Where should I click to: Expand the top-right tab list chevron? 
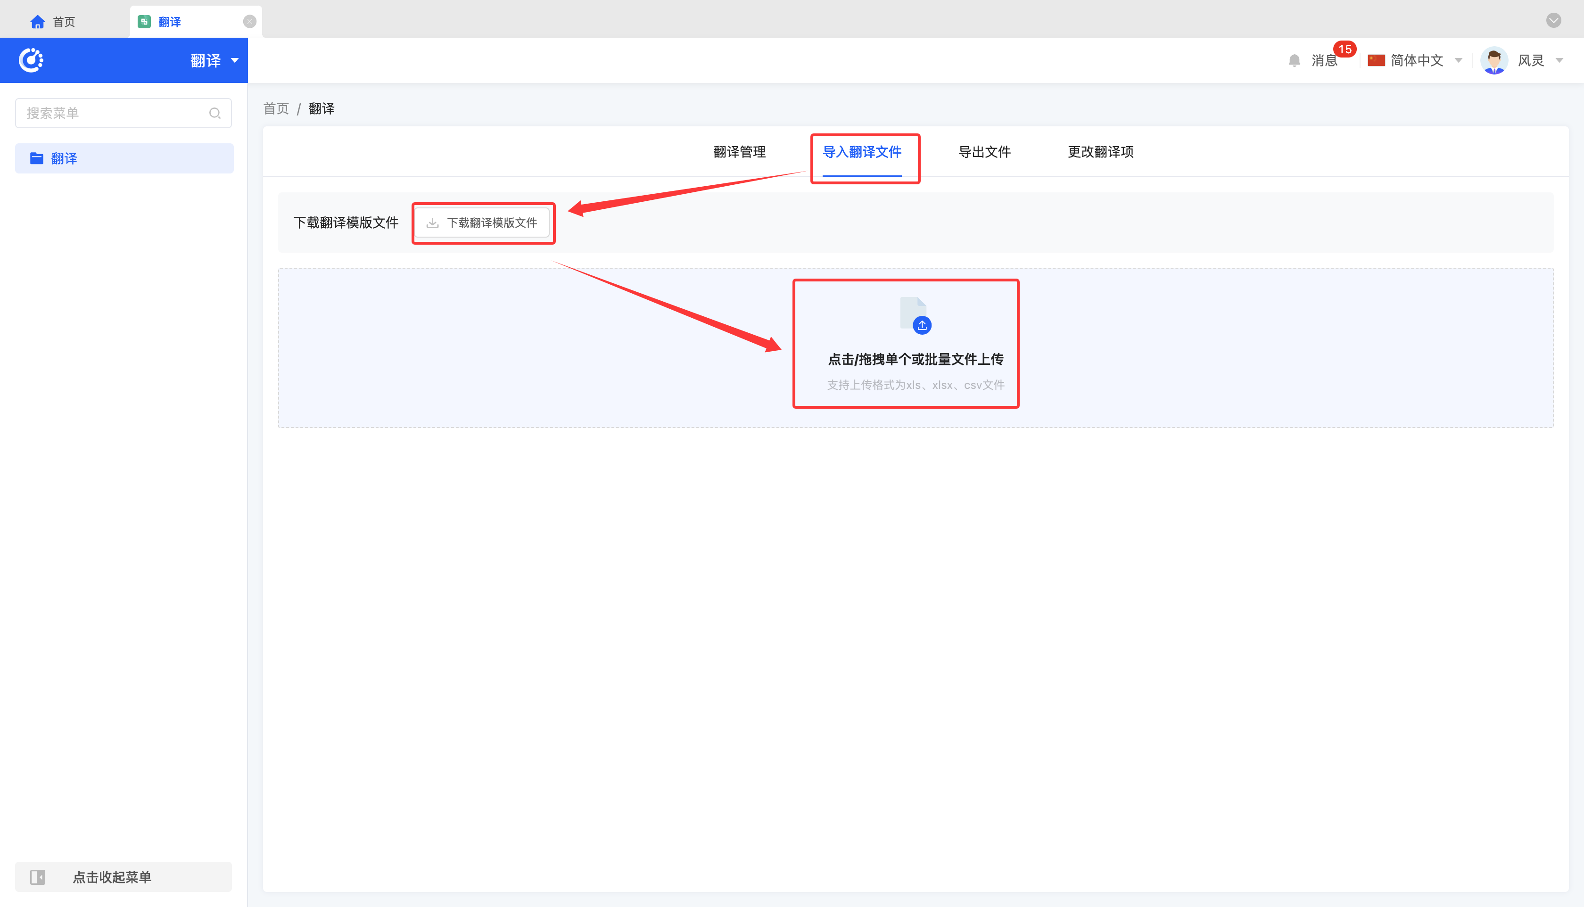point(1553,21)
